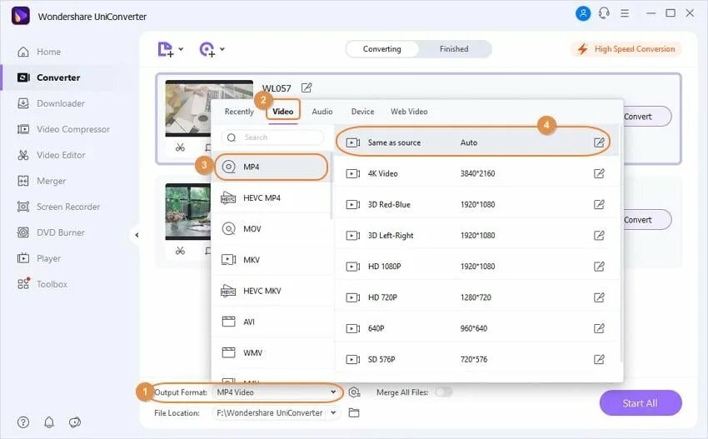This screenshot has height=439, width=708.
Task: Choose AVI format from list
Action: tap(272, 322)
